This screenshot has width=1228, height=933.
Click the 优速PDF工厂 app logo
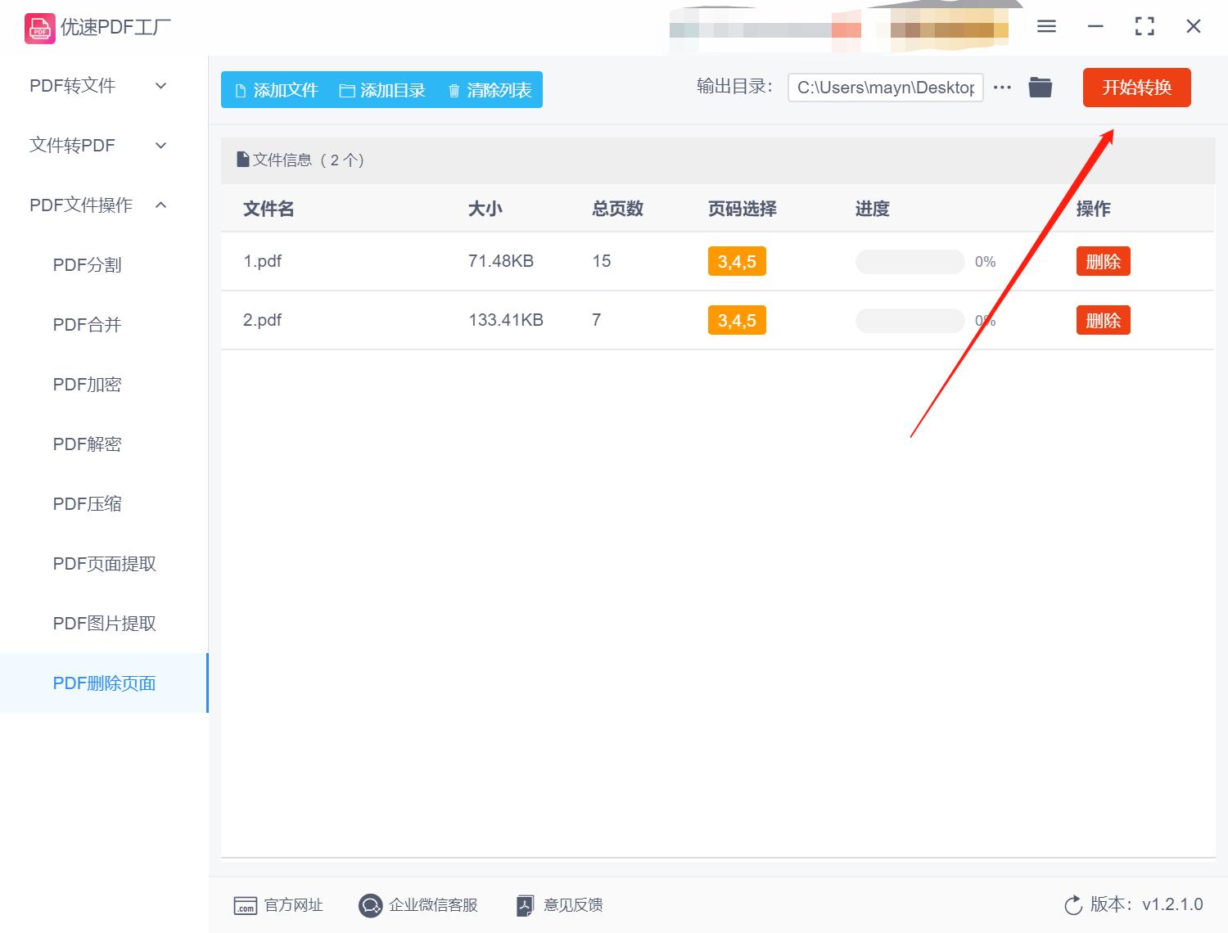pyautogui.click(x=38, y=27)
